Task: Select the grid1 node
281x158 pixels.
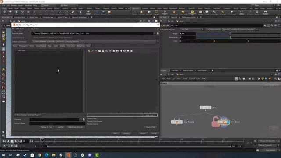Action: 205,108
